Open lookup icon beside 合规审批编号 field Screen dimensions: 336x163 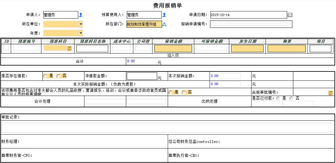331,93
